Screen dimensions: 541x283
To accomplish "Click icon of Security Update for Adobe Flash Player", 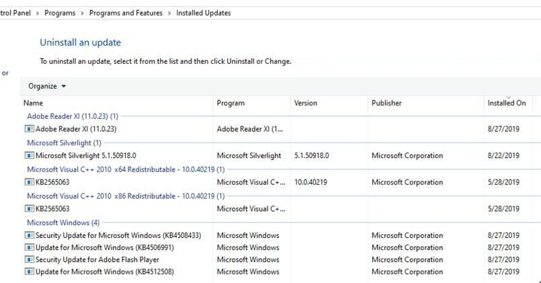I will [30, 259].
